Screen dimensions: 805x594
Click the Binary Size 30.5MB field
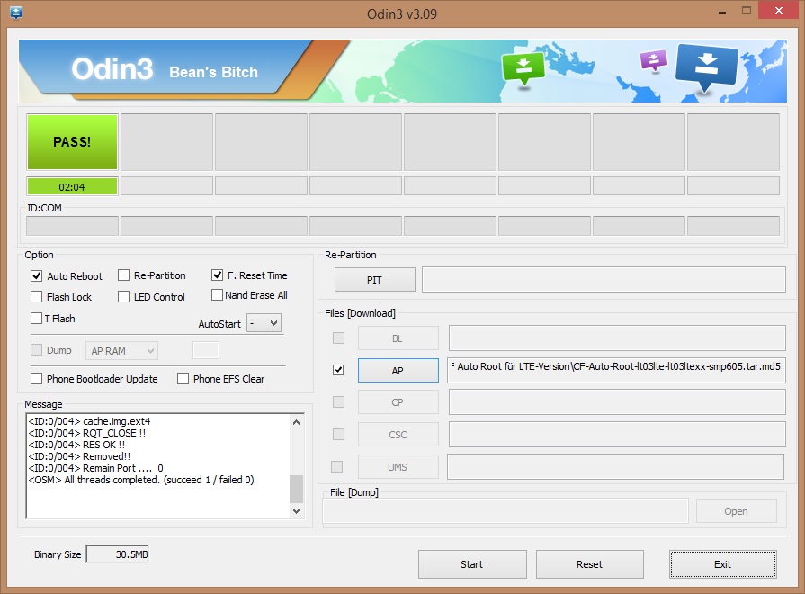click(118, 554)
